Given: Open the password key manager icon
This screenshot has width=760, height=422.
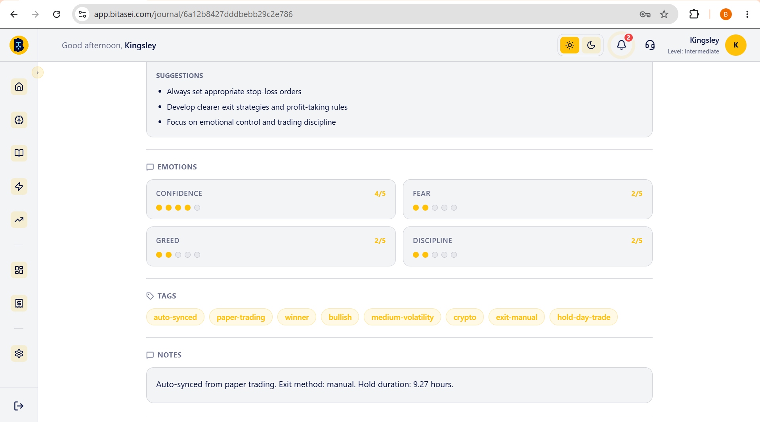Looking at the screenshot, I should (645, 14).
